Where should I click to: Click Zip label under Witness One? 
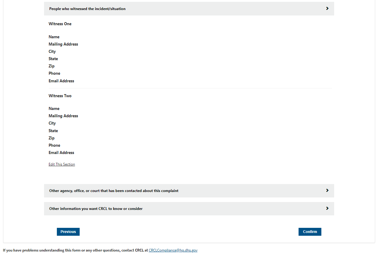[52, 66]
